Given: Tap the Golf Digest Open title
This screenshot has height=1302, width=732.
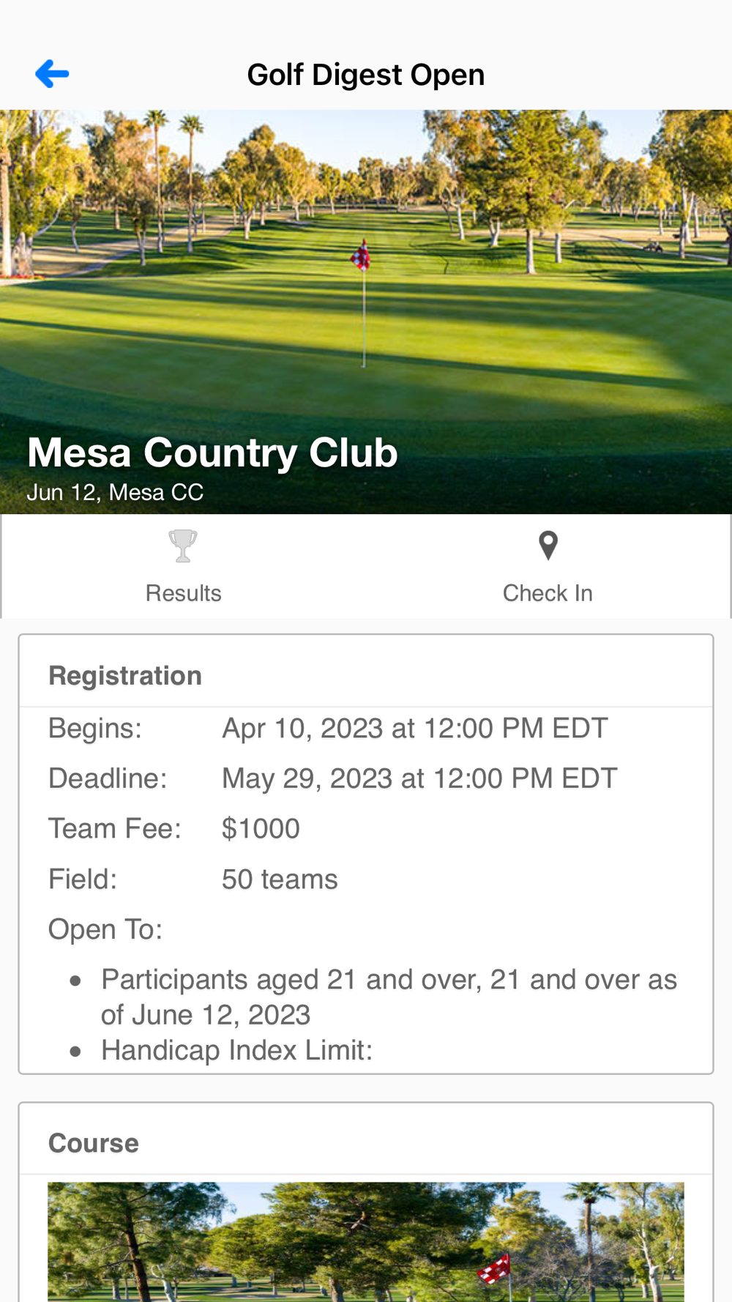Looking at the screenshot, I should [366, 75].
